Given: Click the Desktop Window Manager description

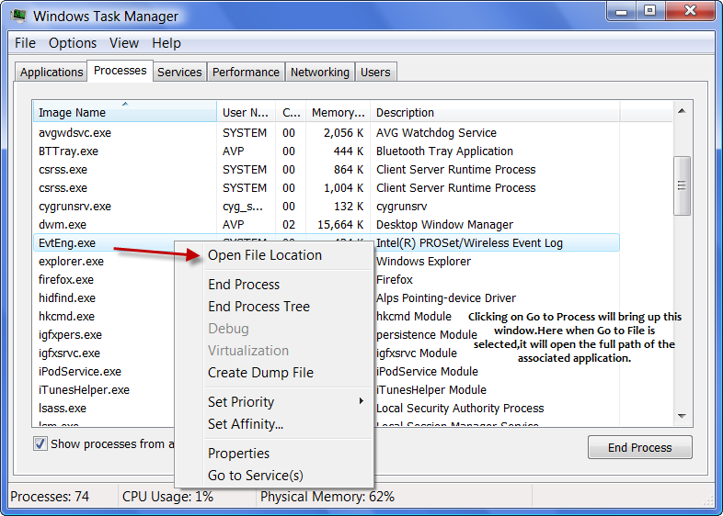Looking at the screenshot, I should point(444,225).
